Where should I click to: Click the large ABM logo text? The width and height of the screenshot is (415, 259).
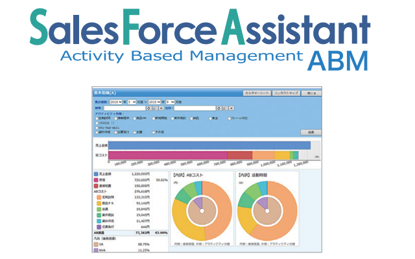338,61
